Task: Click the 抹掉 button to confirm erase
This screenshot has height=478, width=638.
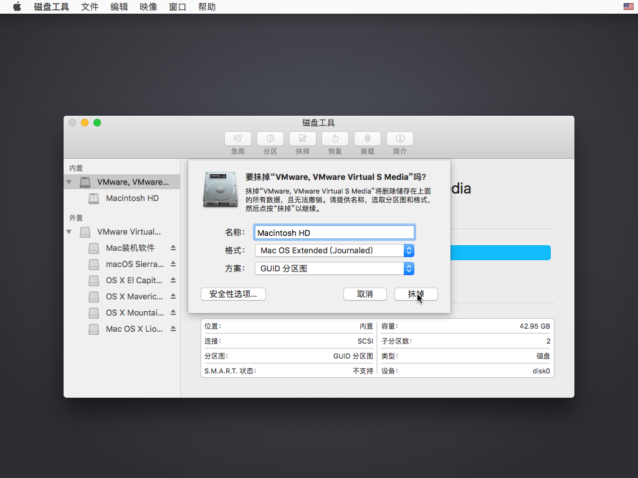Action: pyautogui.click(x=416, y=294)
